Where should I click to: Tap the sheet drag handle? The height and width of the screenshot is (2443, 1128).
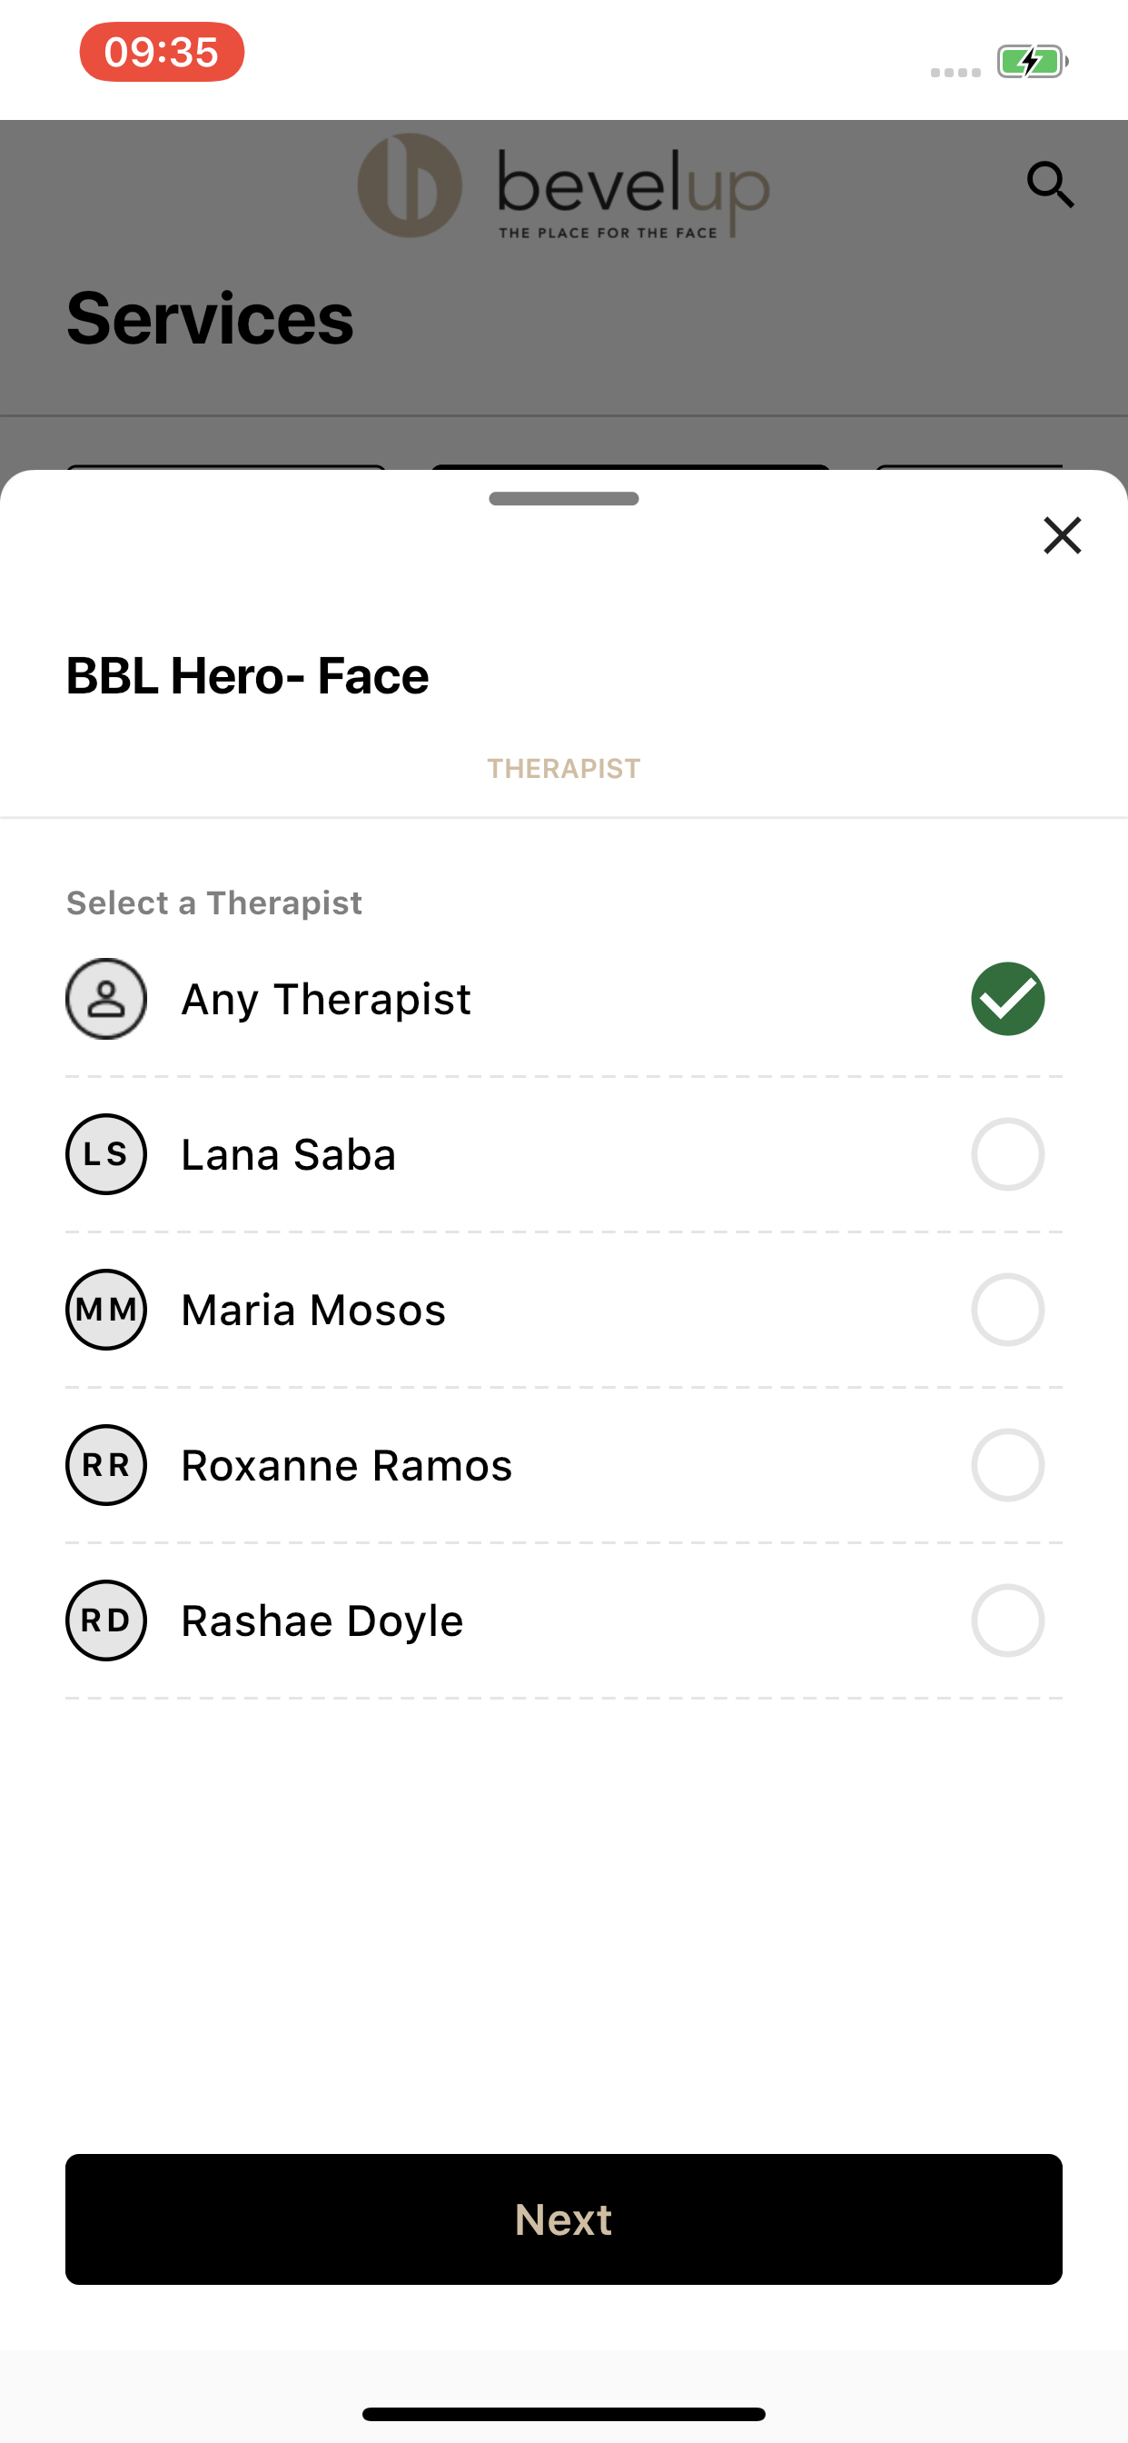coord(564,499)
